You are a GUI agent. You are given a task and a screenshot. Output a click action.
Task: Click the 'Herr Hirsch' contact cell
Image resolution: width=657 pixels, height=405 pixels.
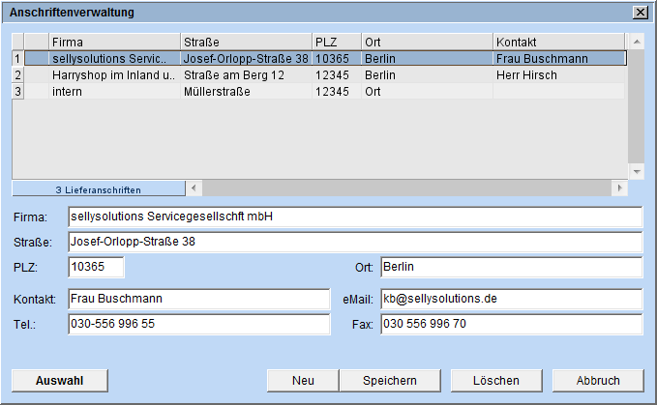click(x=559, y=74)
